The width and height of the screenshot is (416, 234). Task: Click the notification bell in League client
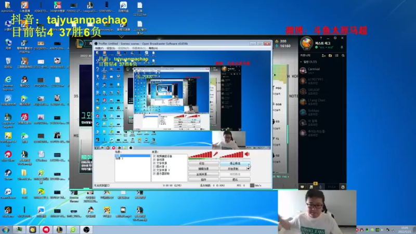[x=342, y=47]
